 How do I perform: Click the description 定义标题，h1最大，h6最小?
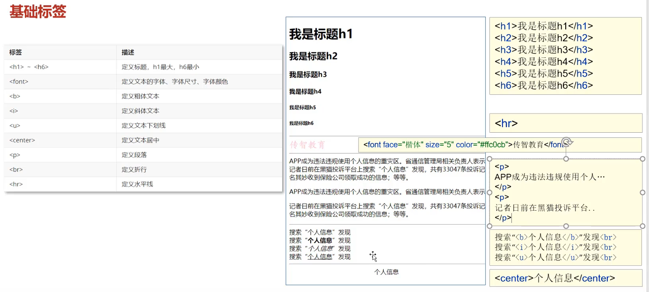click(160, 67)
